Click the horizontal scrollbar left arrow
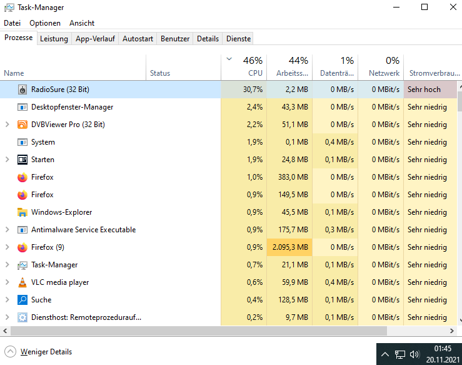Viewport: 462px width, 365px height. (x=5, y=331)
